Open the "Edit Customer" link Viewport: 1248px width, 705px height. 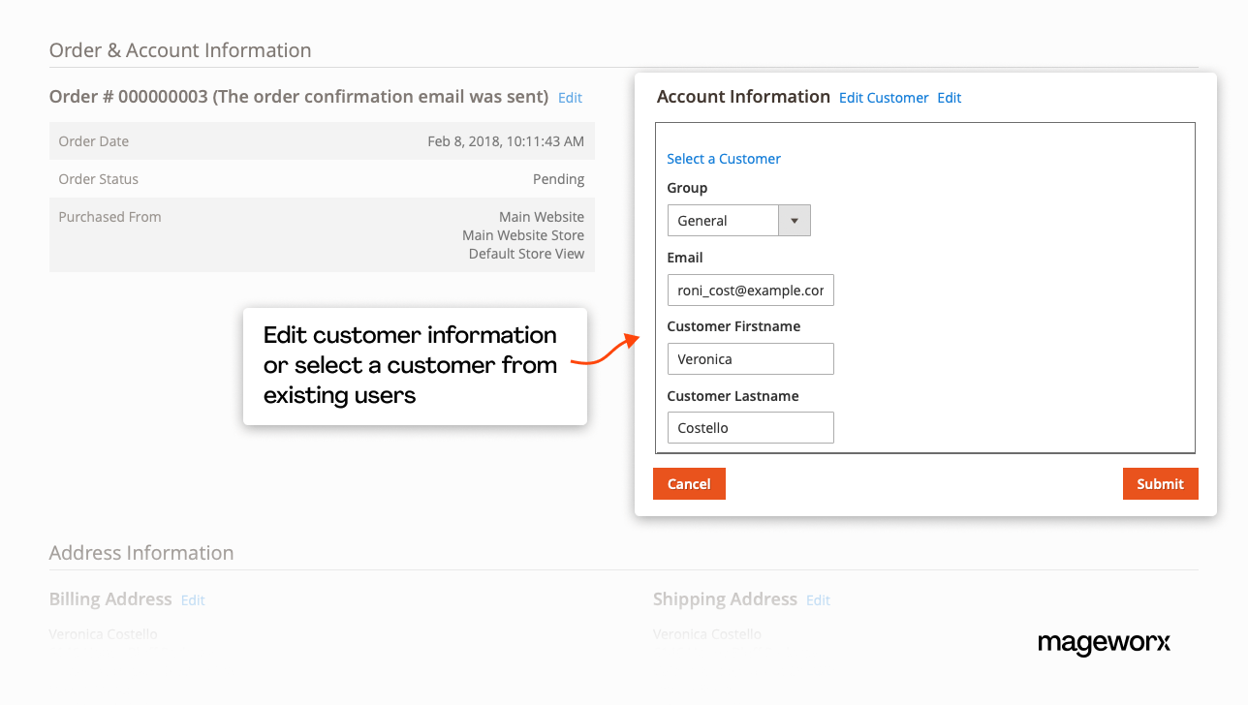click(x=883, y=97)
